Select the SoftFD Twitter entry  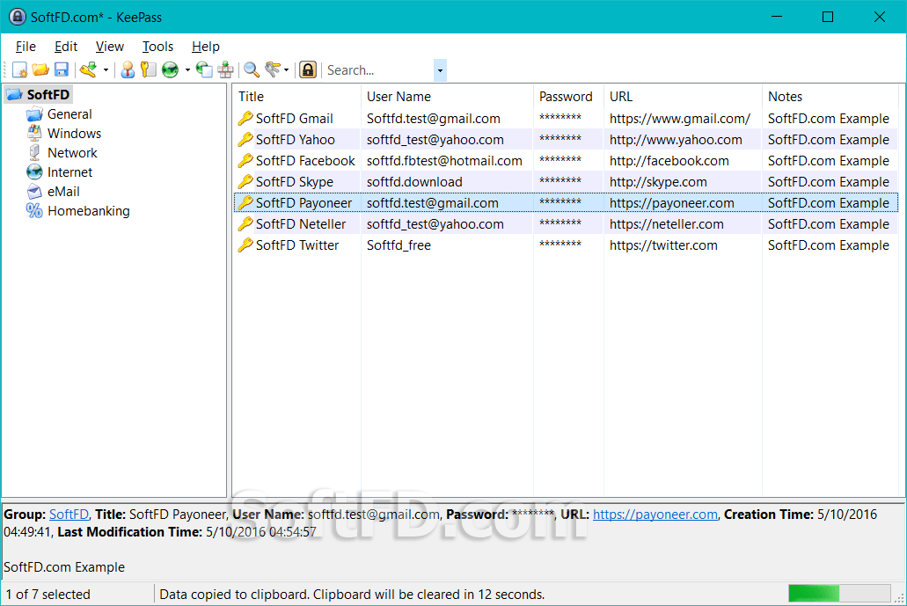click(566, 245)
